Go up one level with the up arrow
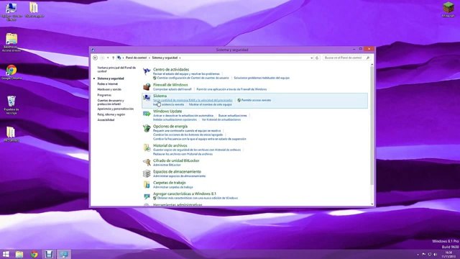 [x=114, y=58]
